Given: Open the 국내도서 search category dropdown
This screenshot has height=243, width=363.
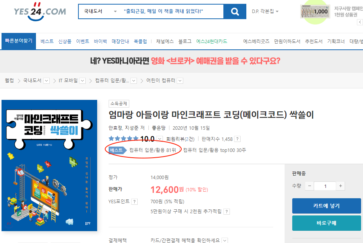Looking at the screenshot, I should click(100, 11).
